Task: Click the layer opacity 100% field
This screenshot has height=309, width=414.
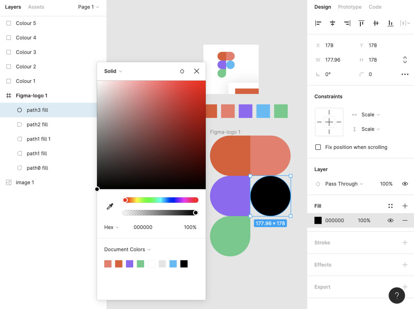Action: point(386,184)
